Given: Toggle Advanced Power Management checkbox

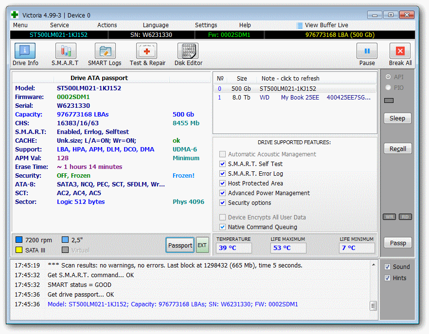Looking at the screenshot, I should 222,193.
